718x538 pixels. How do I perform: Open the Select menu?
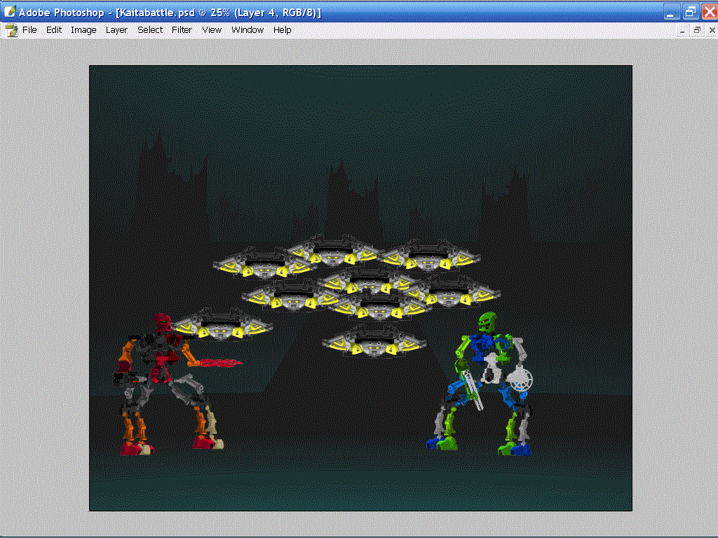pos(150,30)
